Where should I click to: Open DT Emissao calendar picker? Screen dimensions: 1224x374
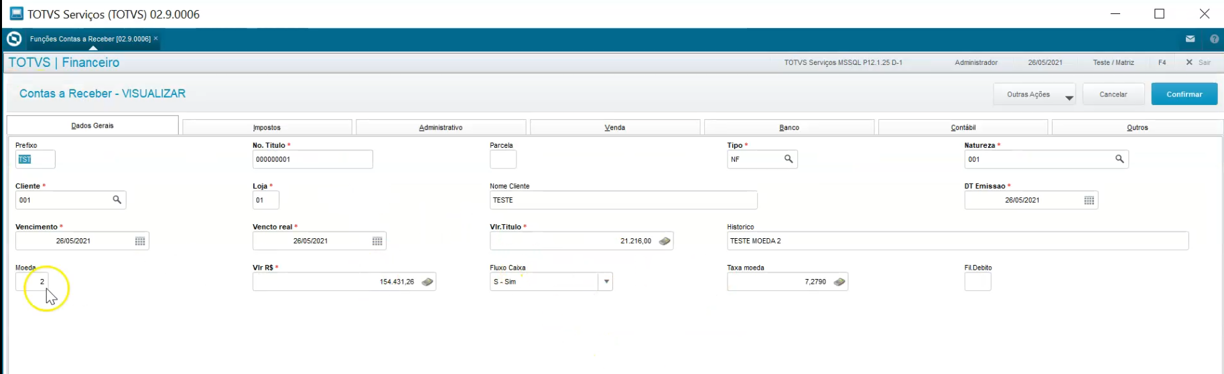[x=1089, y=200]
